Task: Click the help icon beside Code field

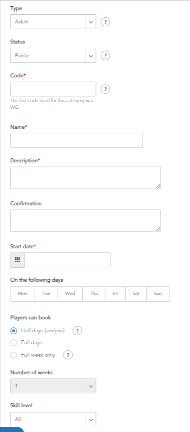Action: (106, 89)
